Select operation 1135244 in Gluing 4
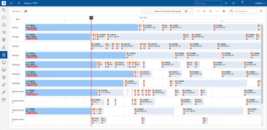This screenshot has height=130, width=267. click(150, 55)
